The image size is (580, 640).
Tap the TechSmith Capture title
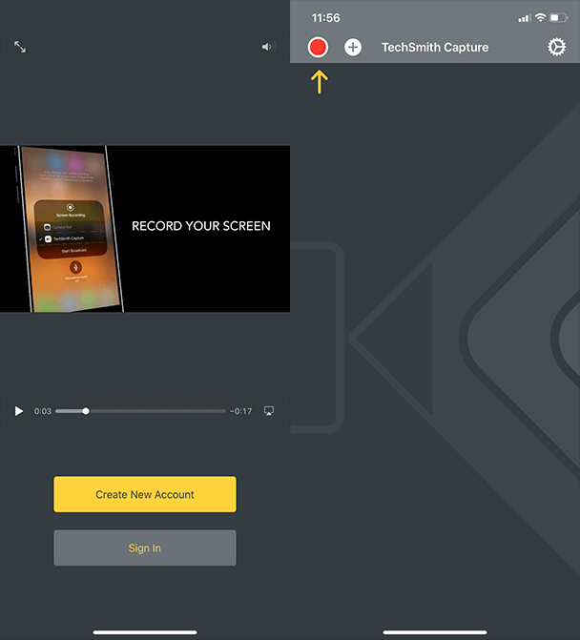(434, 47)
